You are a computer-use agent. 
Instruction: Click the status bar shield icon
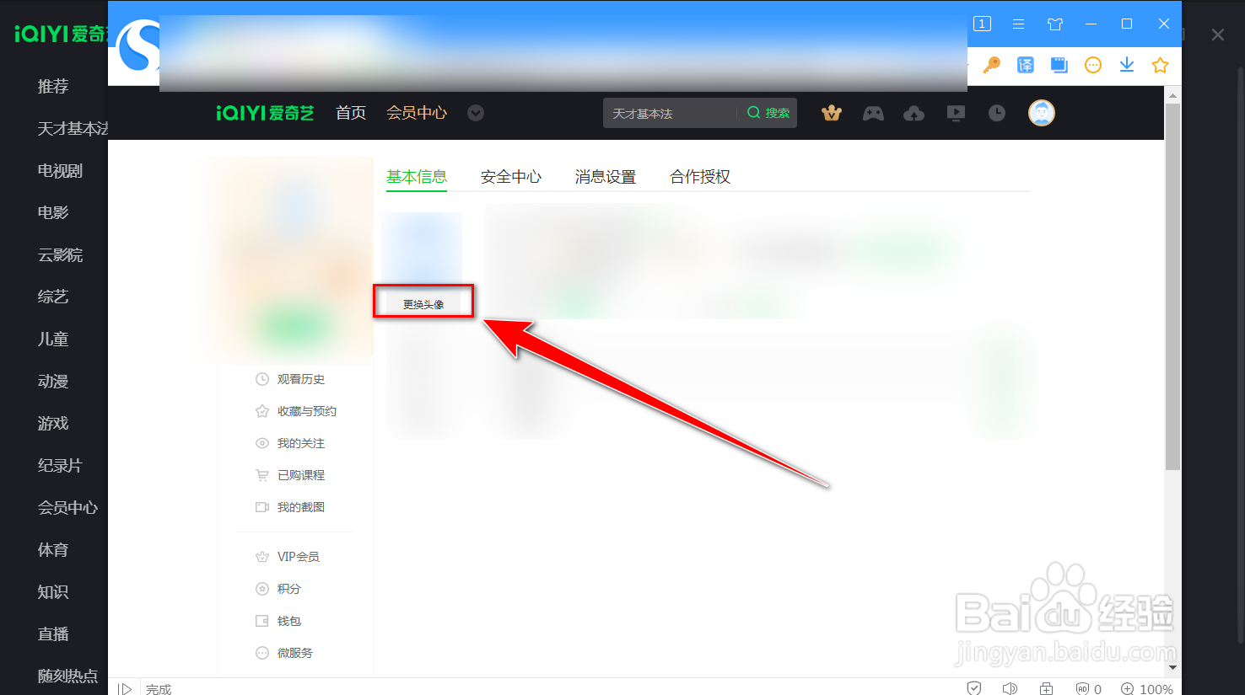[x=974, y=688]
